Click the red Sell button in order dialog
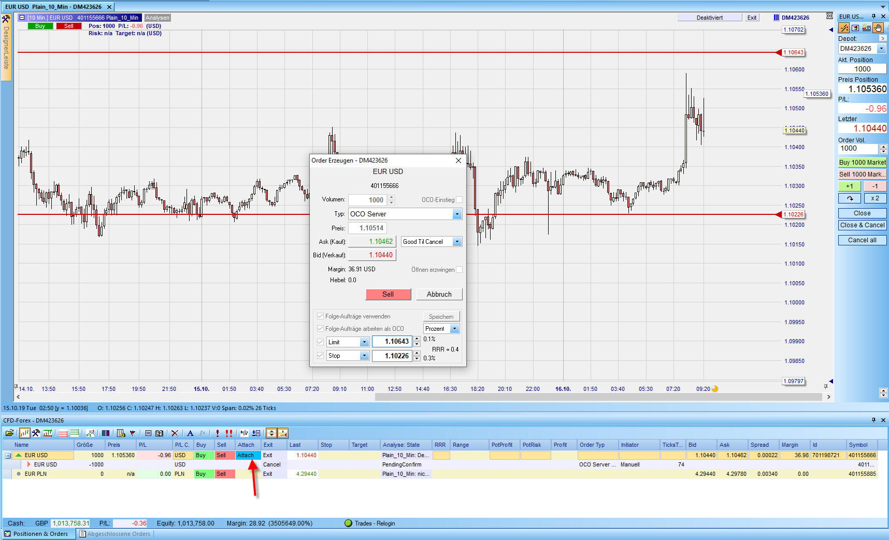Screen dimensions: 889x540 (x=388, y=294)
